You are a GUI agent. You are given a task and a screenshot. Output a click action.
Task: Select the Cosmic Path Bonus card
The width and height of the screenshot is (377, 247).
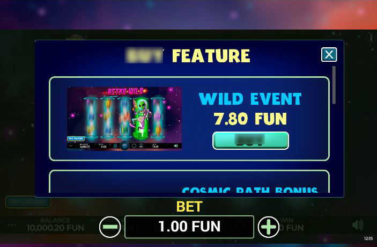[x=189, y=181]
